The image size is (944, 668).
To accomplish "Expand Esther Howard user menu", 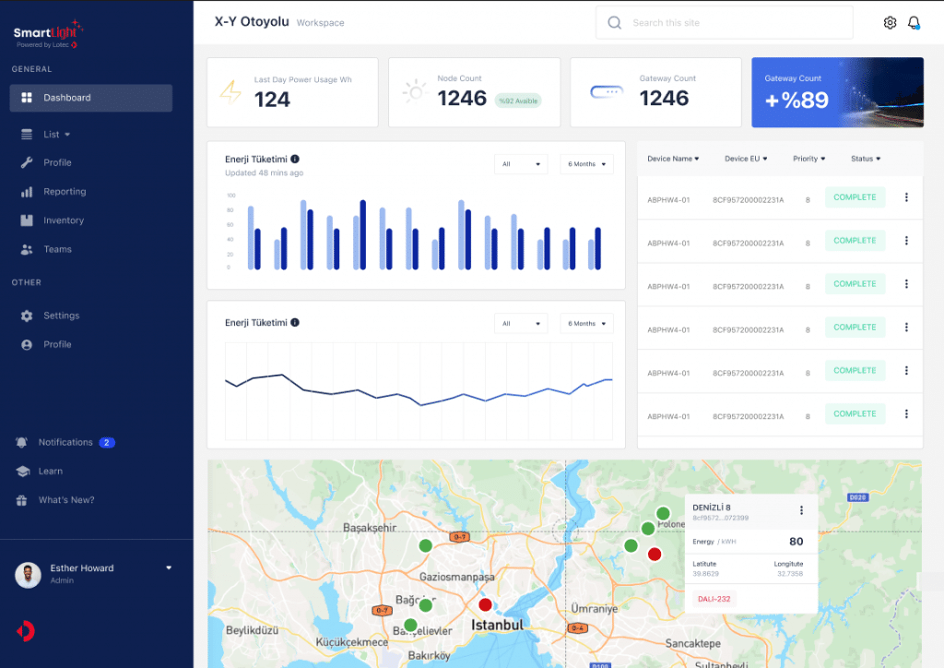I will point(169,568).
